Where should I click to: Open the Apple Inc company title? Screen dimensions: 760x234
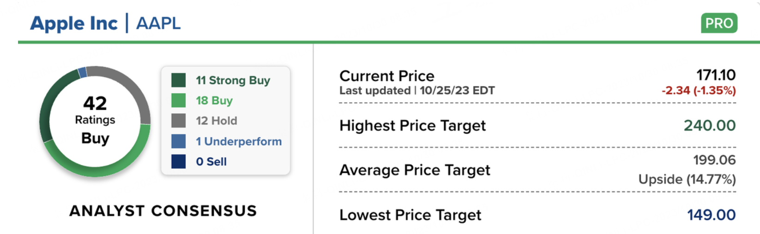pyautogui.click(x=74, y=23)
